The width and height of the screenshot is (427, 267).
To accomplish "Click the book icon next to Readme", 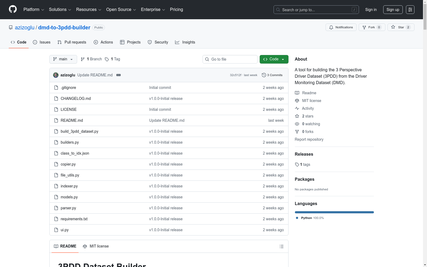I will (x=297, y=93).
